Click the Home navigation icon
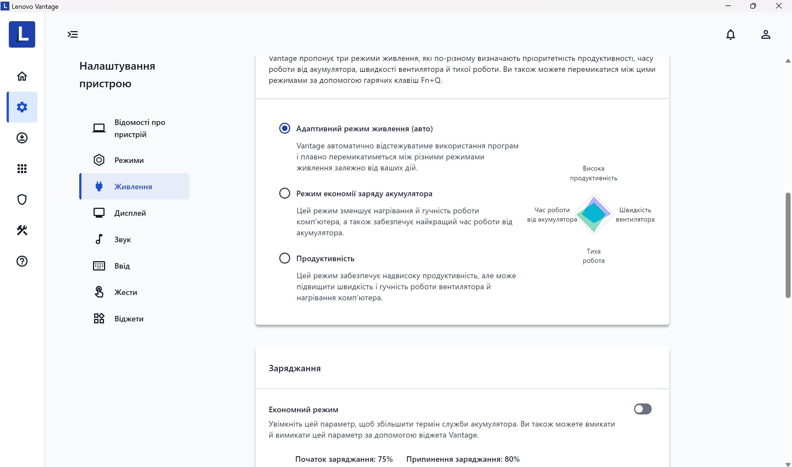The width and height of the screenshot is (792, 467). click(22, 76)
